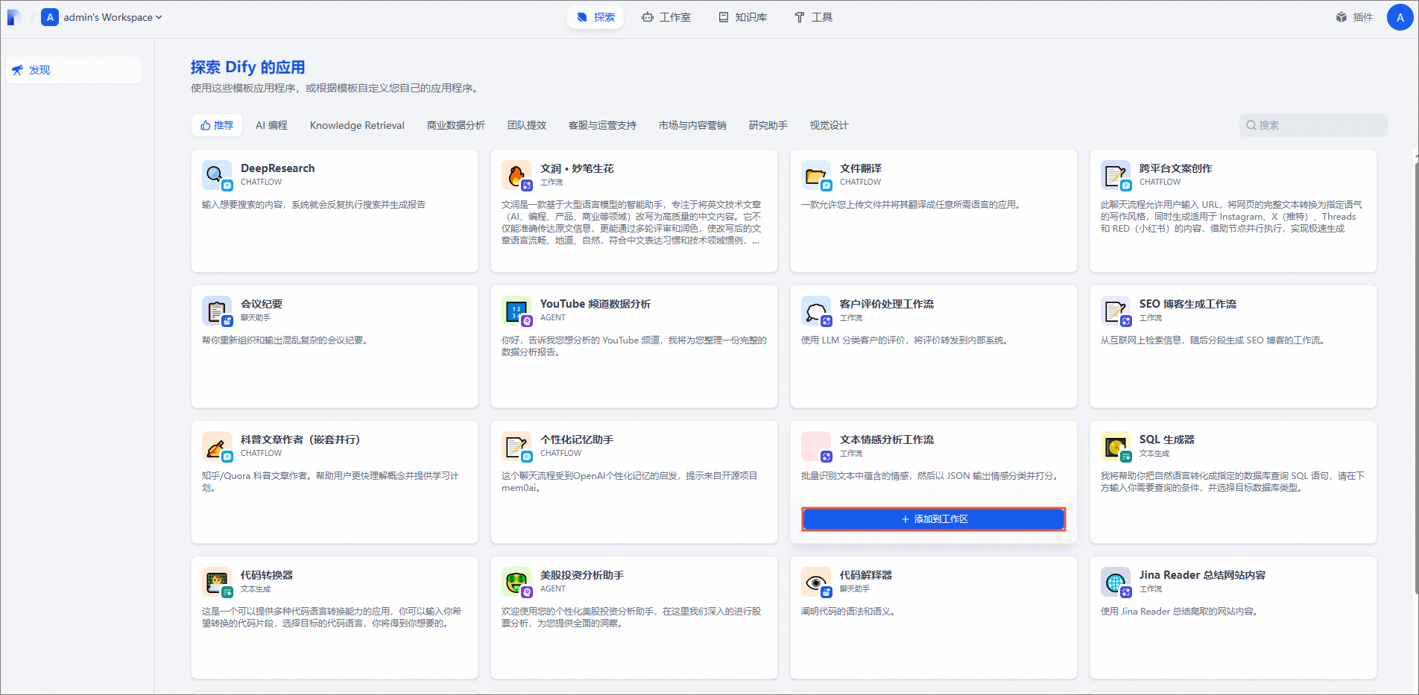Click the DeepResearch app icon
1419x695 pixels.
(x=216, y=175)
